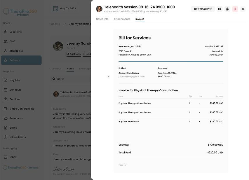
Task: Click the notes Search field
Action: 72,79
